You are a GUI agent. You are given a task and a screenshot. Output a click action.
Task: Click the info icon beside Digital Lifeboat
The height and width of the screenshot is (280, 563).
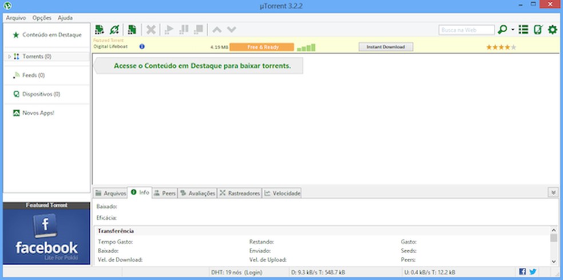pos(142,46)
